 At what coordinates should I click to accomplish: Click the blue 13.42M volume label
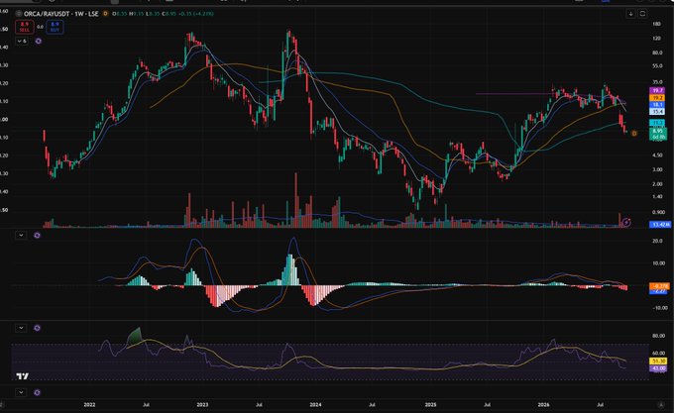pyautogui.click(x=660, y=225)
